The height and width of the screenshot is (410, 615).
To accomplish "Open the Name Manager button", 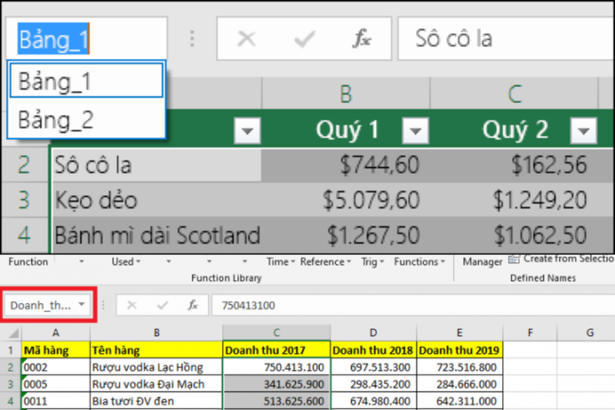I will pyautogui.click(x=482, y=262).
